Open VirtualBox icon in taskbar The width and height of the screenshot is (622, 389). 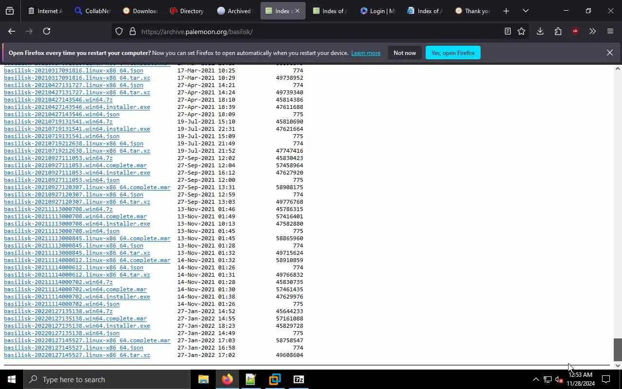(275, 379)
